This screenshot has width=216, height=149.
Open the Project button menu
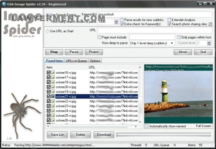tap(94, 52)
